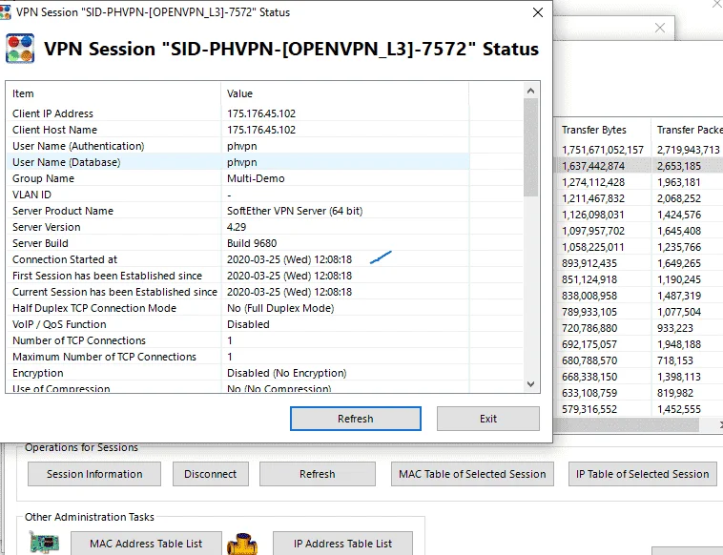This screenshot has width=723, height=555.
Task: Click the value Build 9680
Action: point(252,243)
